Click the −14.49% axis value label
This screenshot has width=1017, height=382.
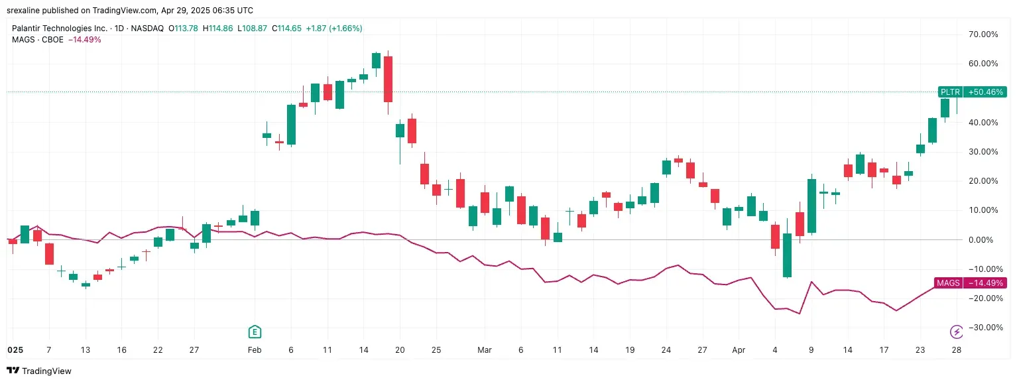(x=985, y=283)
